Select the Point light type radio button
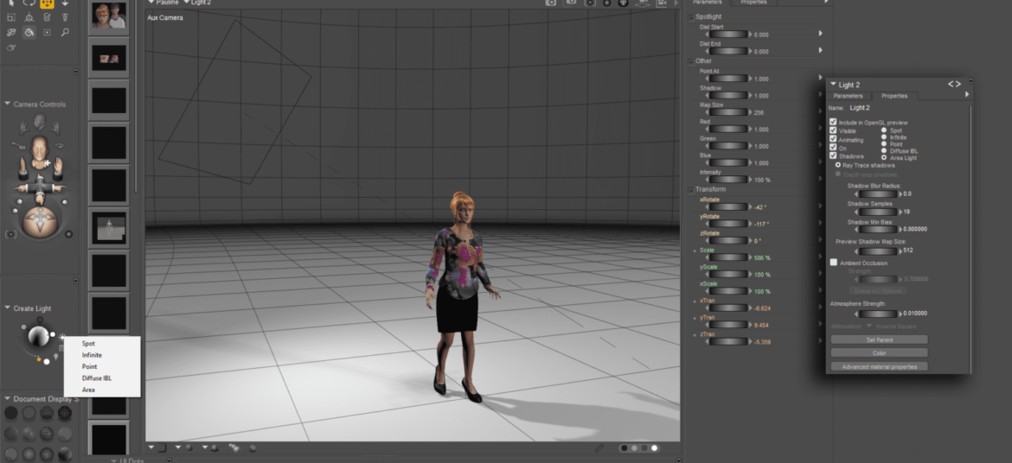The image size is (1012, 463). [884, 143]
